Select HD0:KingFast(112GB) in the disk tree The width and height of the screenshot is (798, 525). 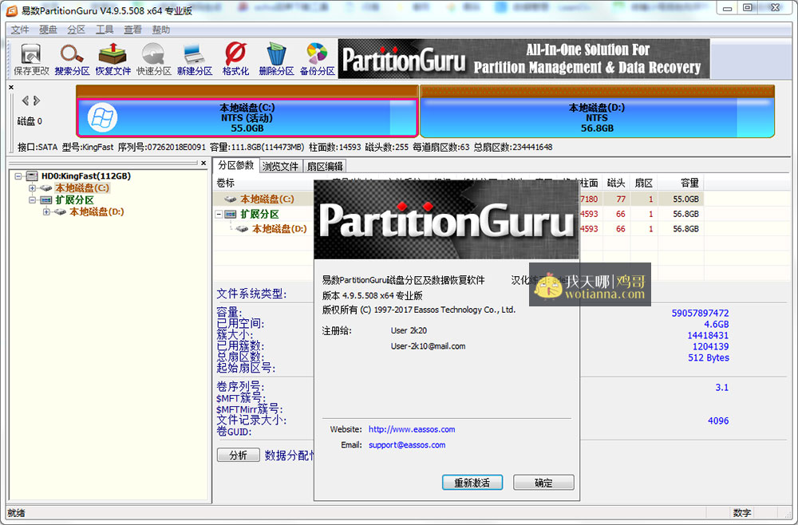pos(86,176)
